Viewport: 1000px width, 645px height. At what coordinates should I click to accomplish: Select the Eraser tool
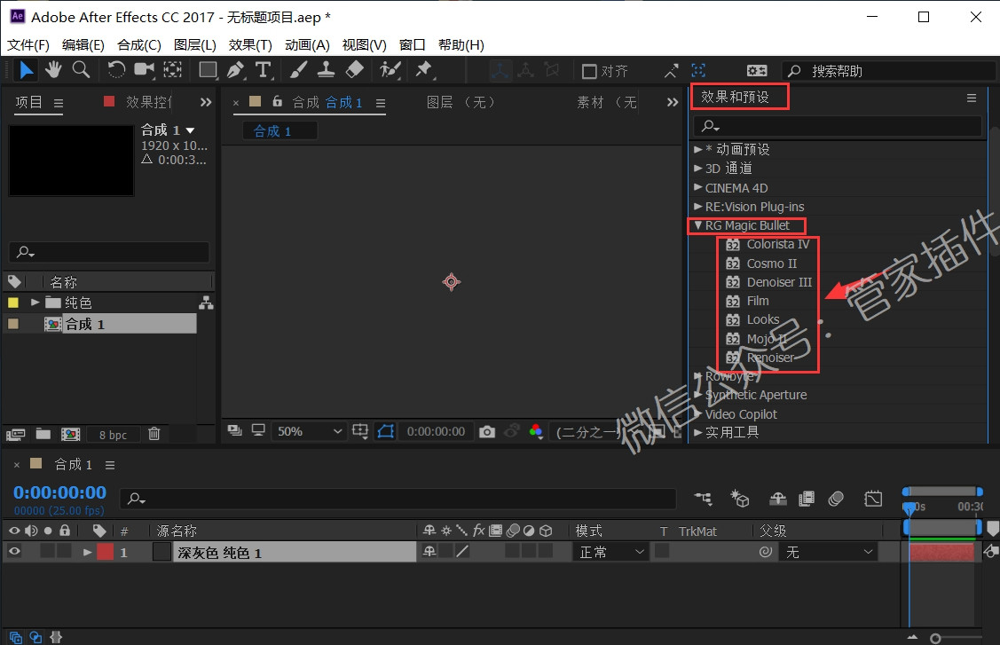point(354,69)
